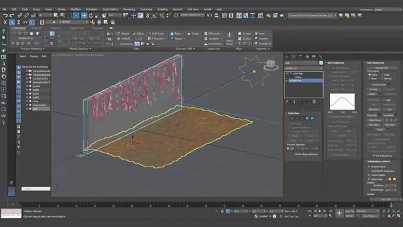This screenshot has width=403, height=227.
Task: Restrict to Y axis constraint
Action: click(12, 23)
